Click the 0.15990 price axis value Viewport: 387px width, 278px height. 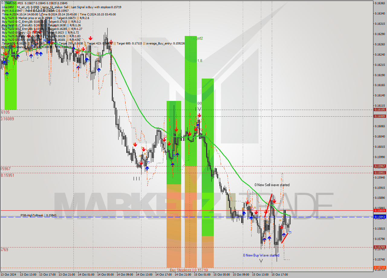pyautogui.click(x=380, y=157)
